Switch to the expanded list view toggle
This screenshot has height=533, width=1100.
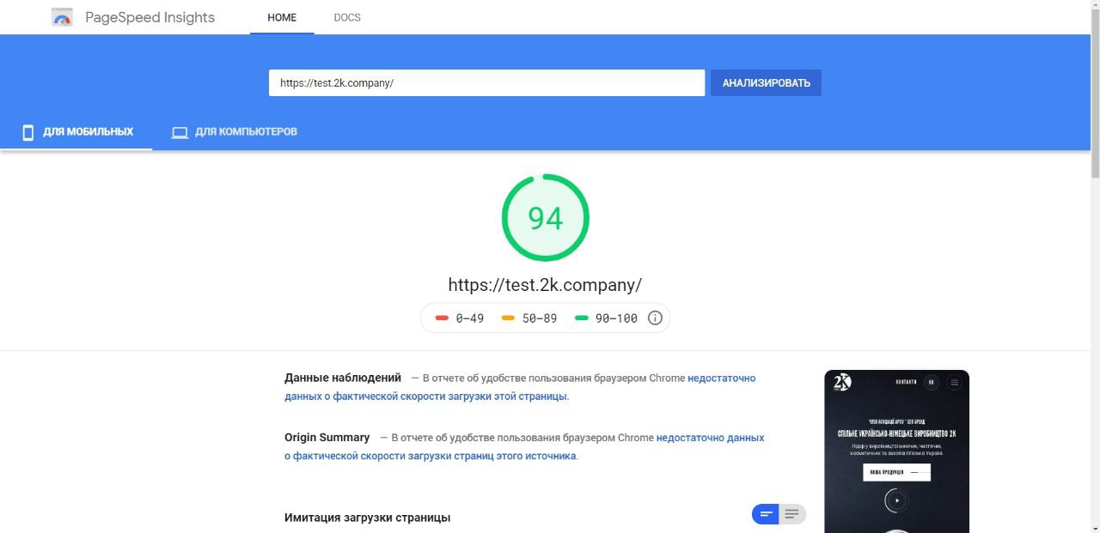[792, 514]
